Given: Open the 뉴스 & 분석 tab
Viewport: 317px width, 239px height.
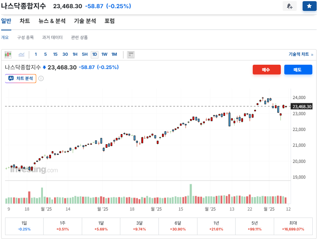Looking at the screenshot, I should [52, 21].
